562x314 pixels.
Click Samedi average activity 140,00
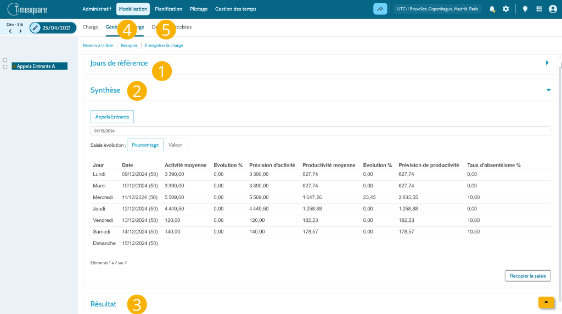pyautogui.click(x=172, y=232)
